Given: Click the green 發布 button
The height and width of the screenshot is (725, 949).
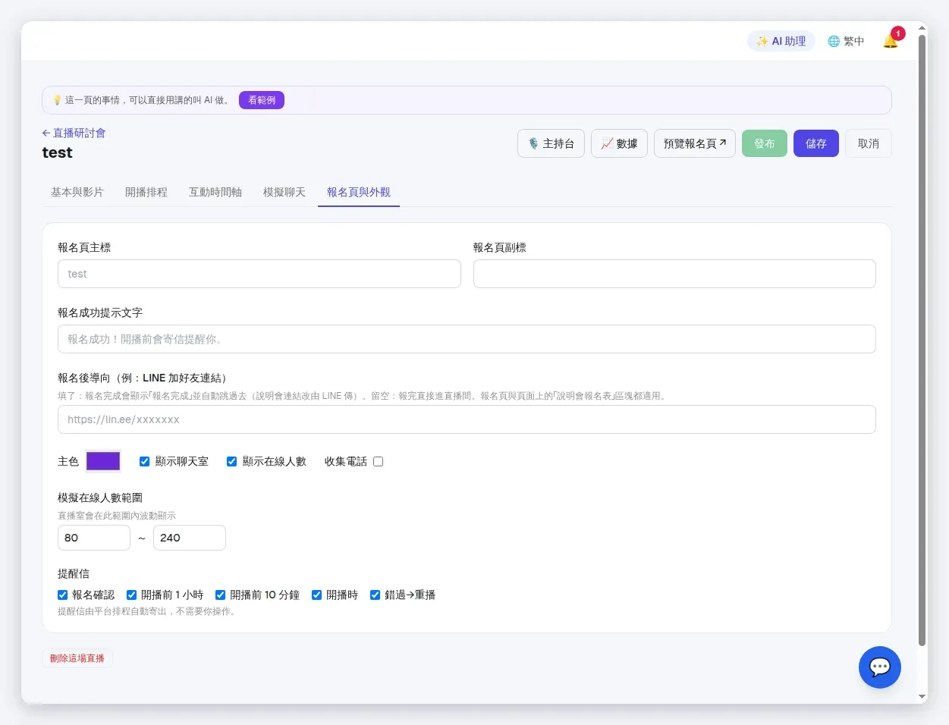Looking at the screenshot, I should (765, 143).
